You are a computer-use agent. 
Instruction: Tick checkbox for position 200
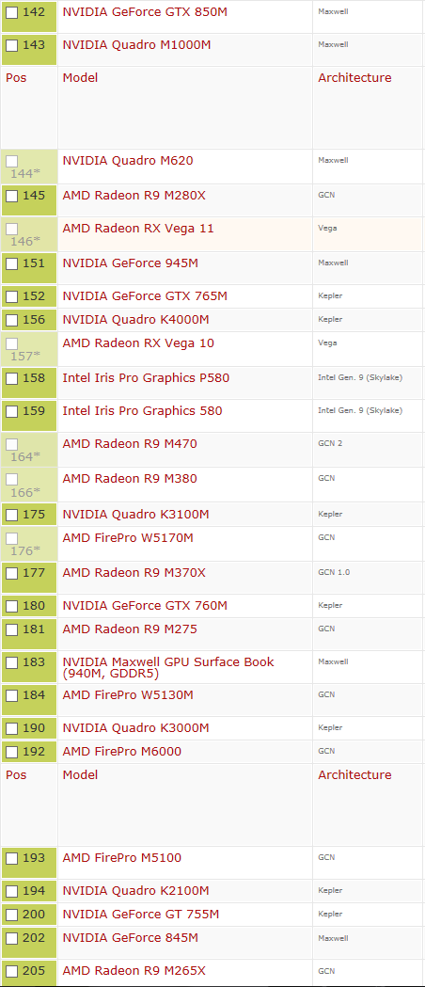pos(12,915)
